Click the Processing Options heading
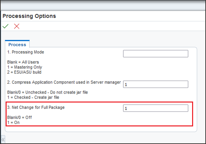206x144 pixels. [29, 16]
